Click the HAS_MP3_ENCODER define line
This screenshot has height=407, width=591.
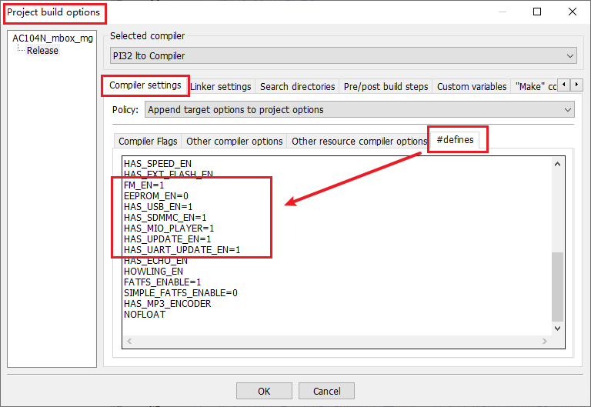pyautogui.click(x=167, y=304)
